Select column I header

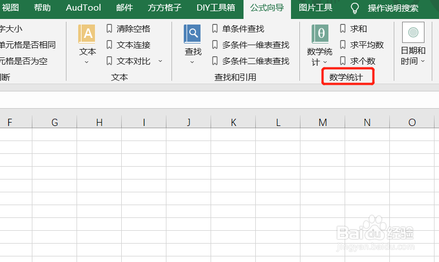(144, 122)
